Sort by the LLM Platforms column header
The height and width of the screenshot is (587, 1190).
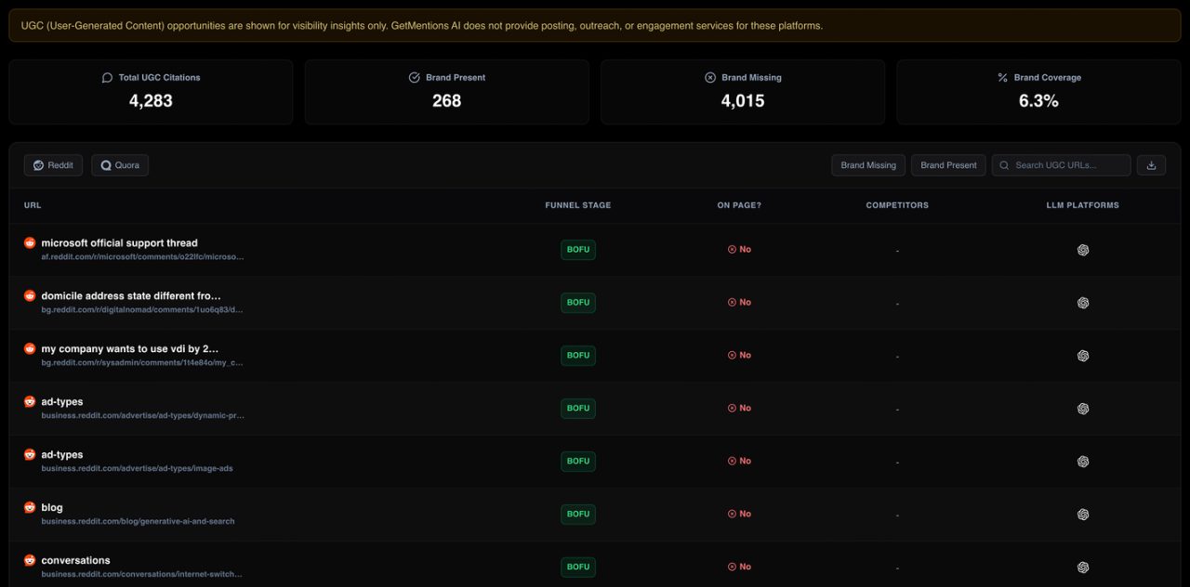pyautogui.click(x=1083, y=205)
